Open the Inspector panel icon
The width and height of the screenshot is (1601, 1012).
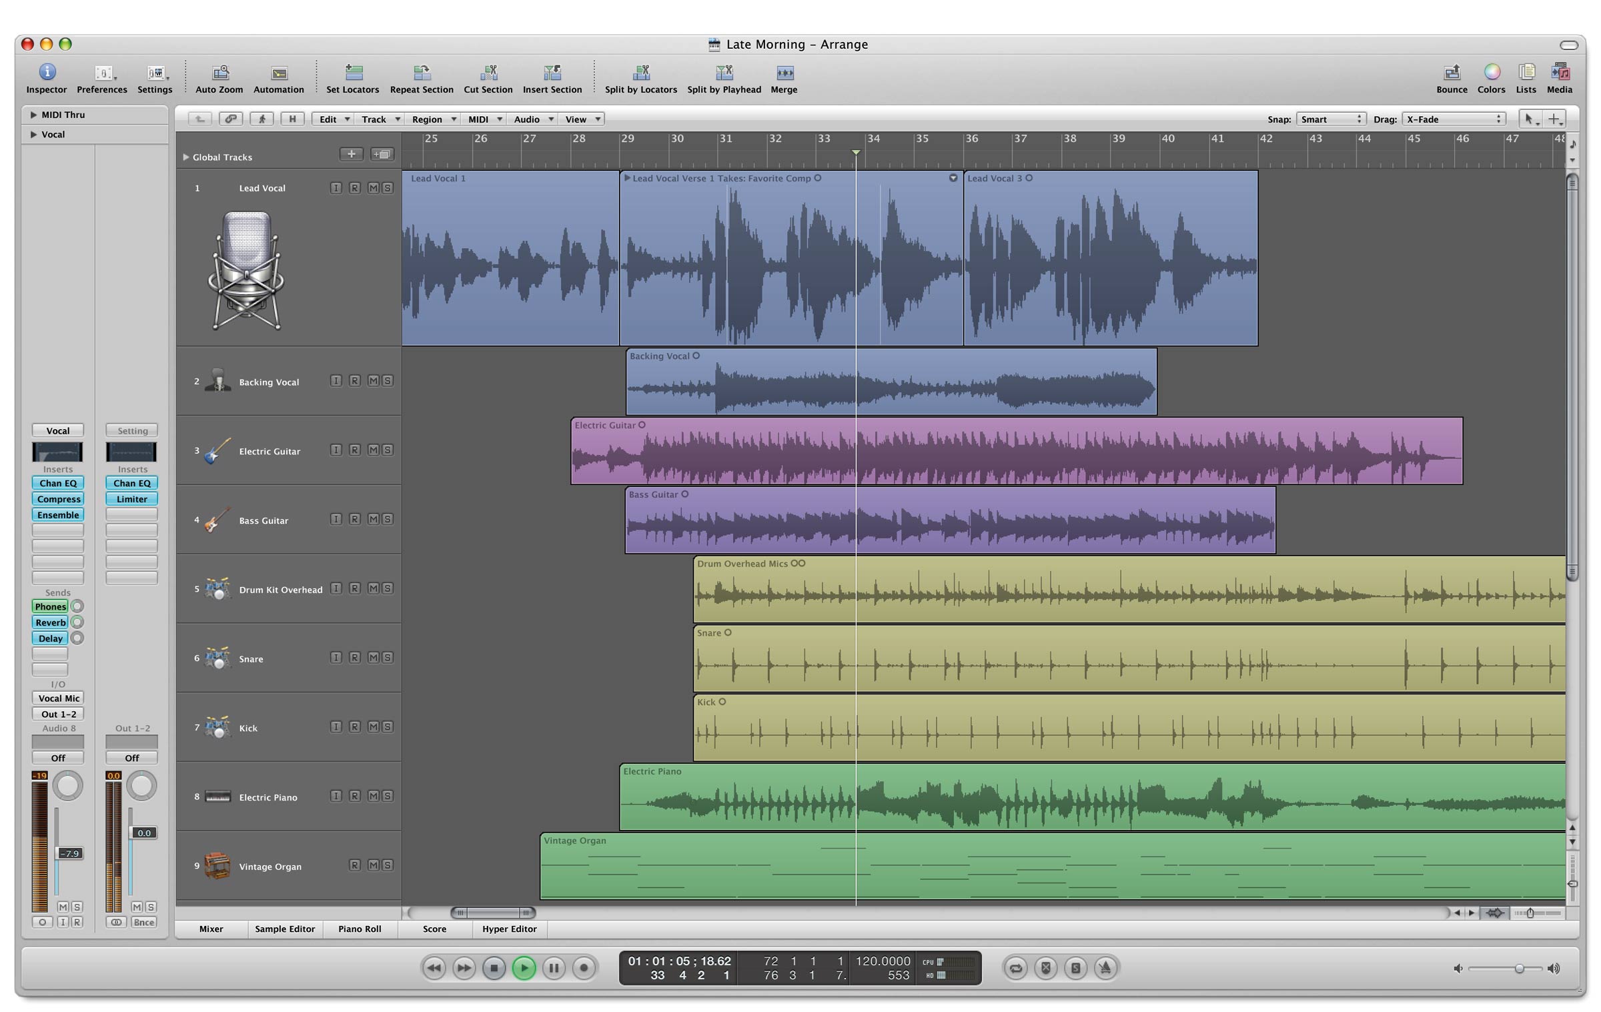pos(47,72)
